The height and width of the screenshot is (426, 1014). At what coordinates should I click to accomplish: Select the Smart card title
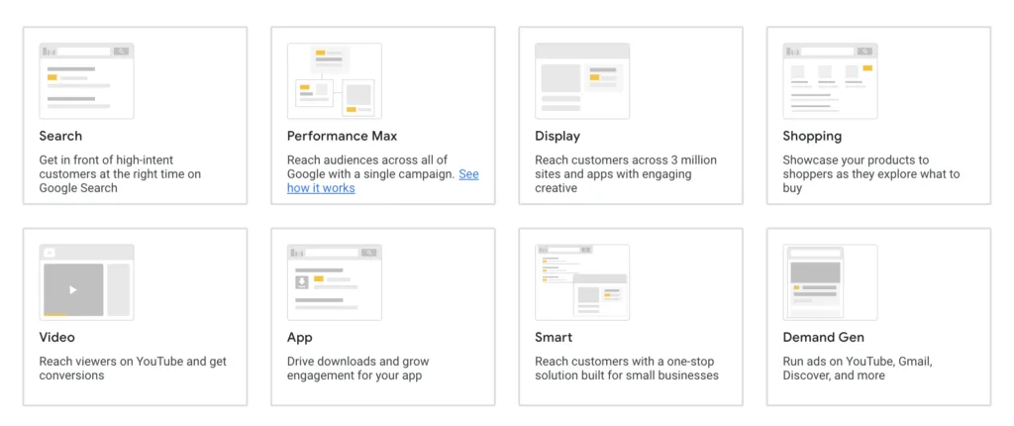click(x=554, y=337)
